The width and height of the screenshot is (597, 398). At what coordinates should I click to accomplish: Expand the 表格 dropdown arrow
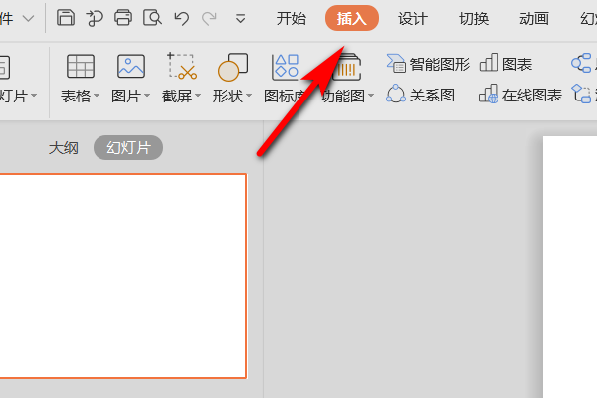97,96
